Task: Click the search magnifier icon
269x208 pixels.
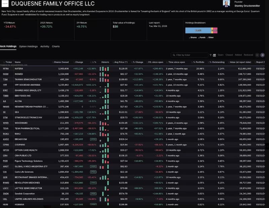Action: pos(174,55)
